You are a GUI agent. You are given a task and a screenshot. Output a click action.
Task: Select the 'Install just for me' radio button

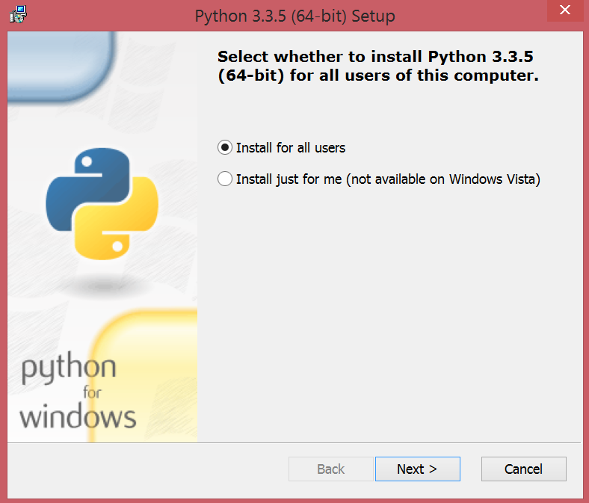tap(224, 179)
